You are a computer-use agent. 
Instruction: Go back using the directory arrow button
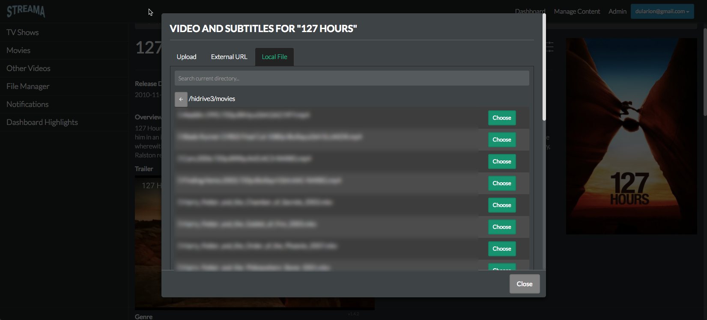pos(181,99)
